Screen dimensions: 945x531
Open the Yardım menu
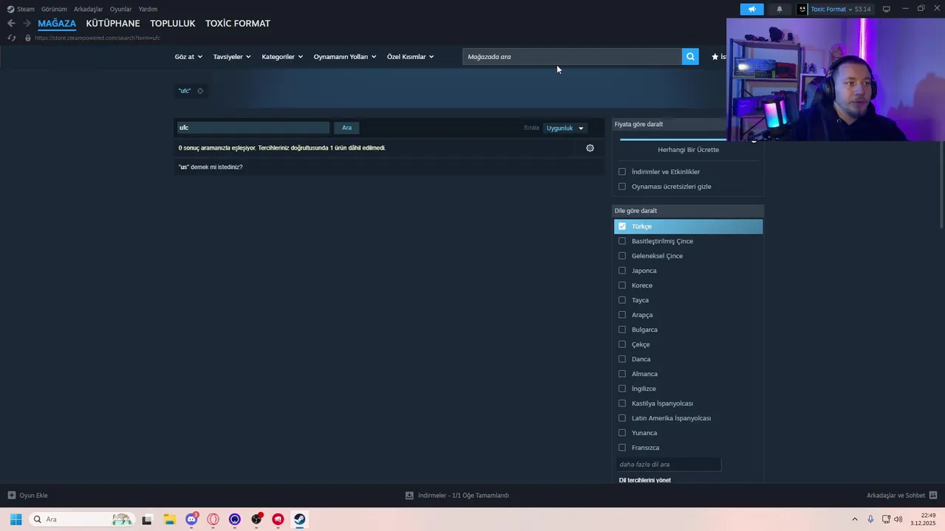pyautogui.click(x=148, y=9)
